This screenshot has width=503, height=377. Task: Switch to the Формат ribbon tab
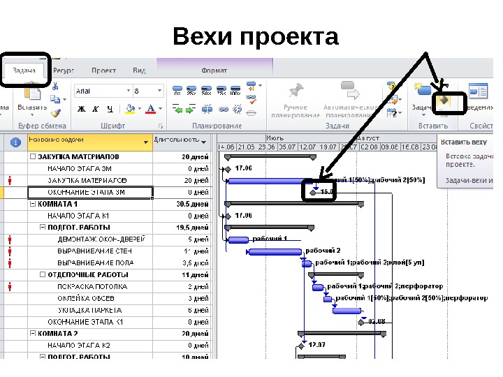214,71
